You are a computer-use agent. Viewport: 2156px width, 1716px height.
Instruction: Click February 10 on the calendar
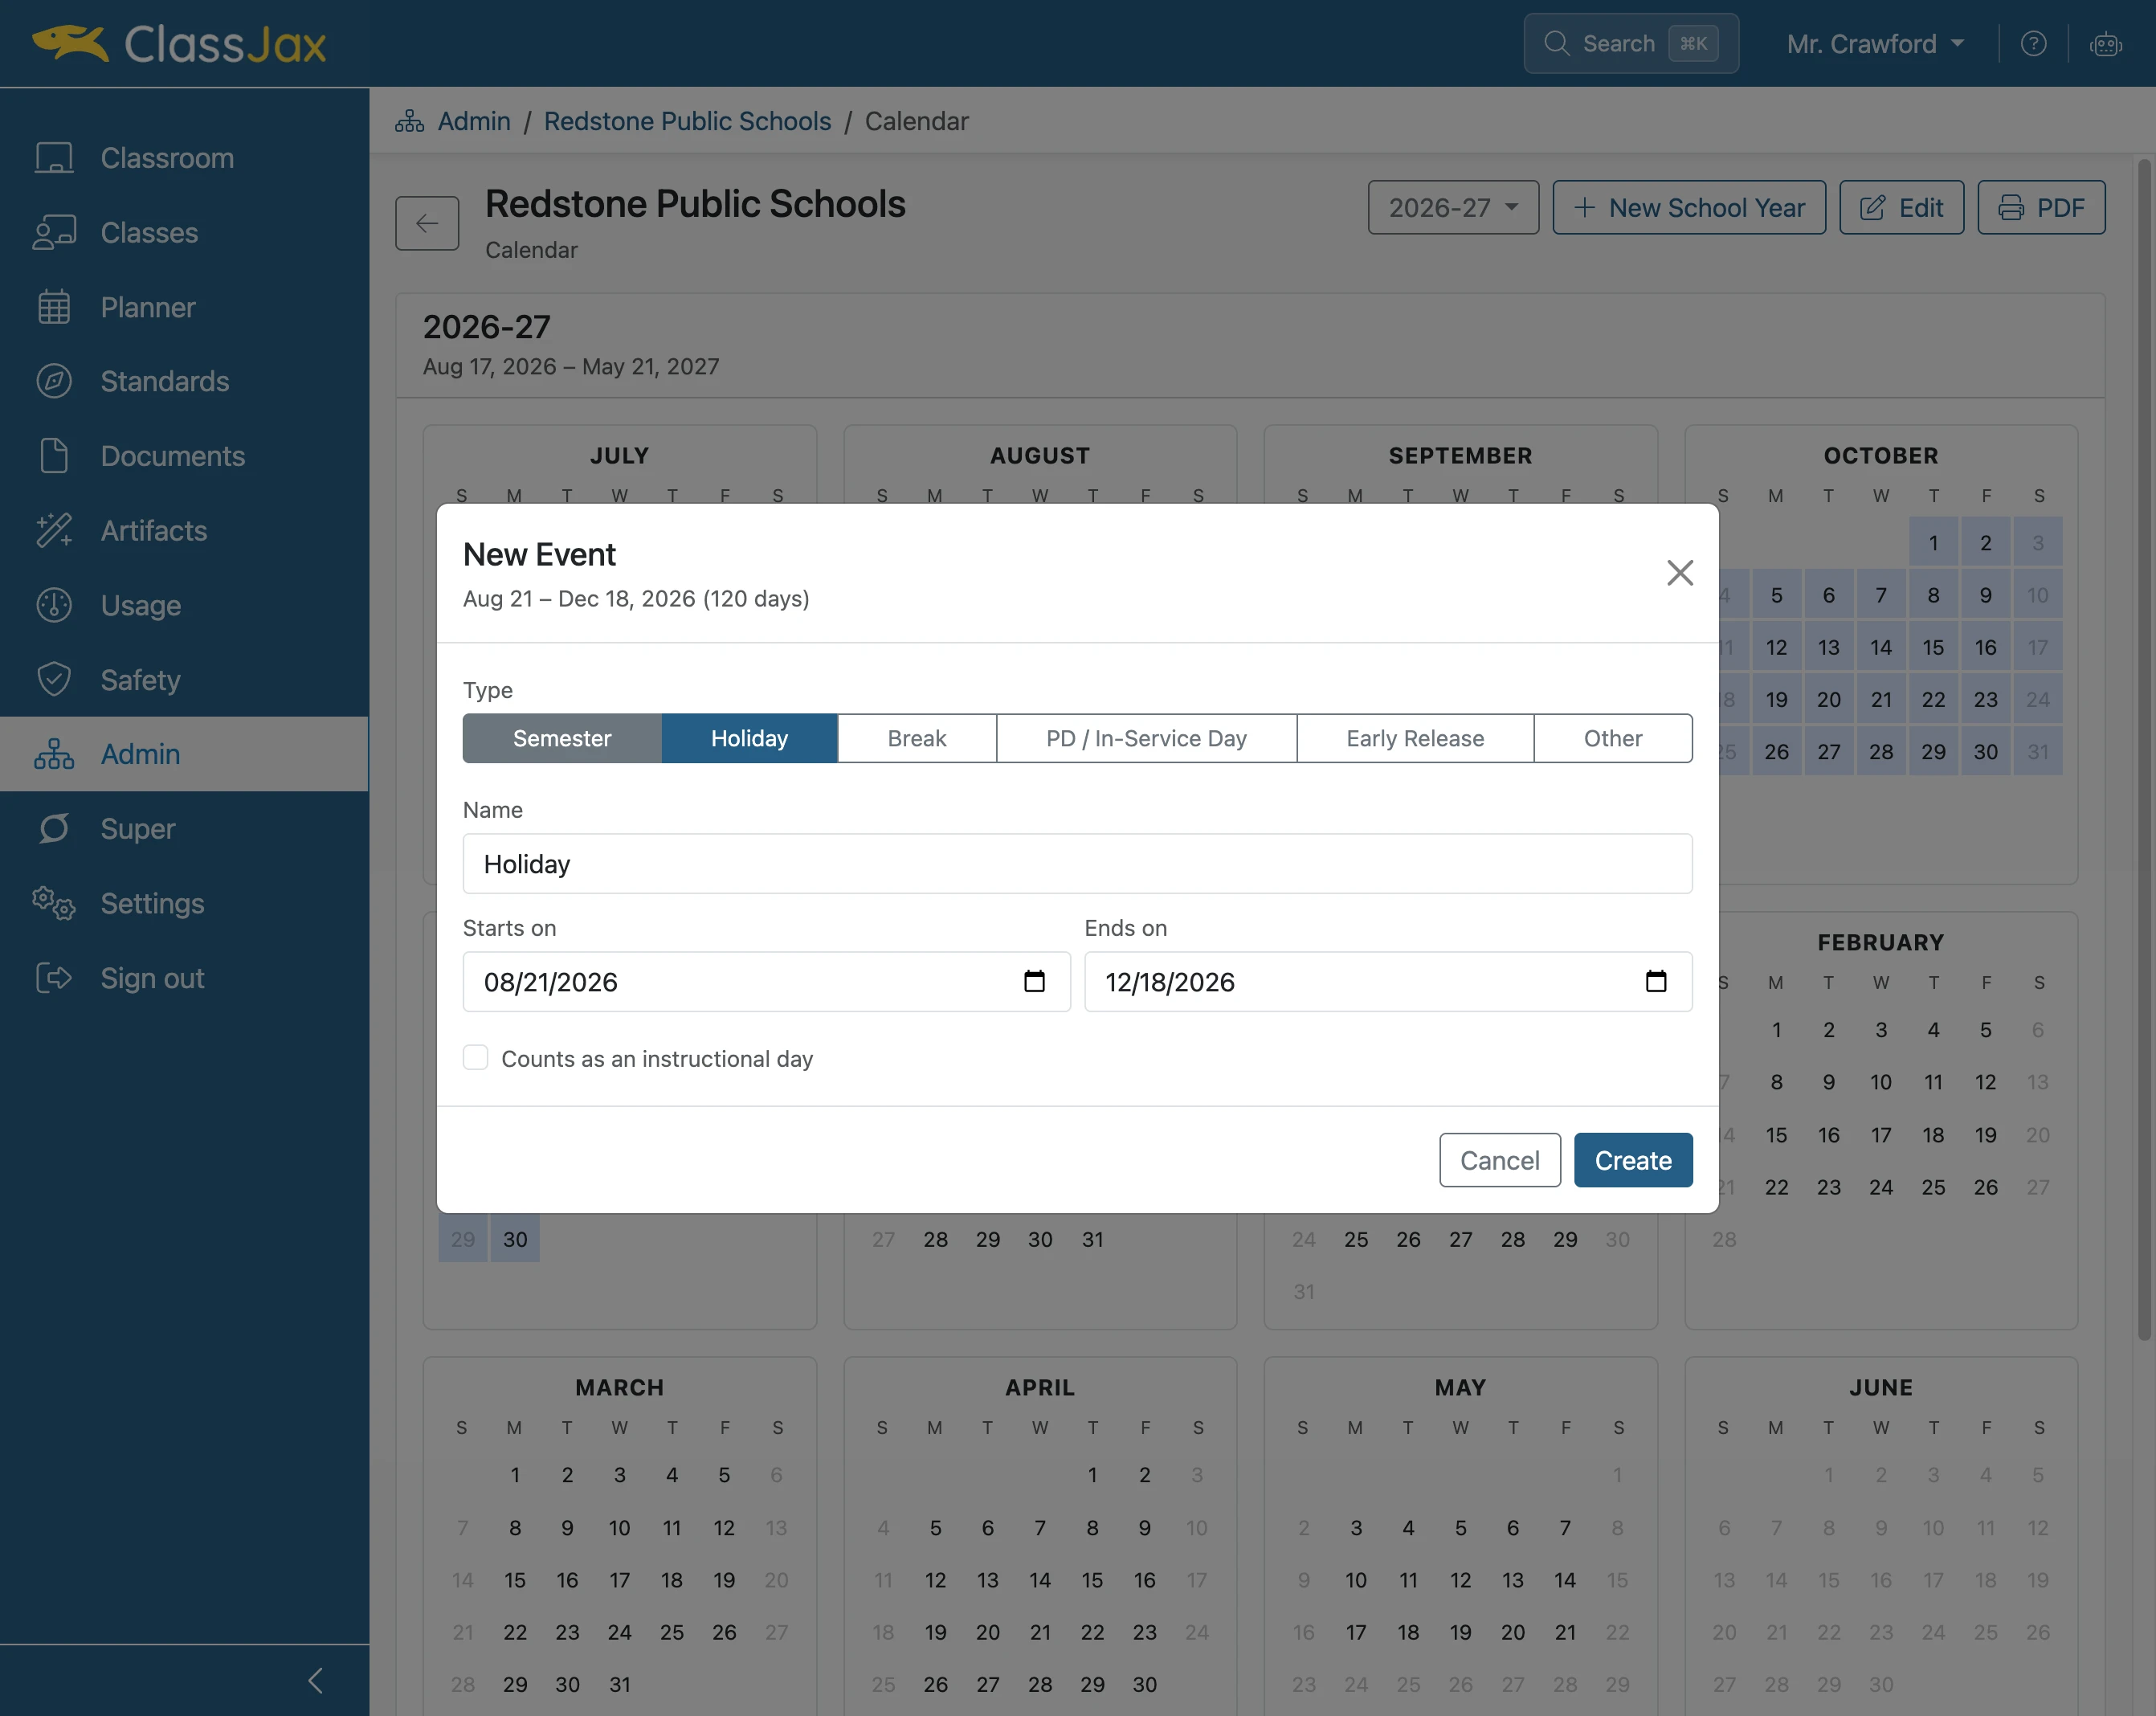[1881, 1083]
